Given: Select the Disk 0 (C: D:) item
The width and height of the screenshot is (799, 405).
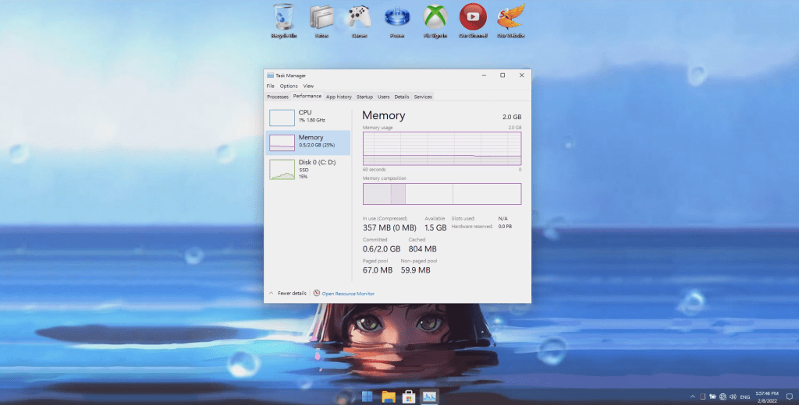Looking at the screenshot, I should [x=307, y=169].
